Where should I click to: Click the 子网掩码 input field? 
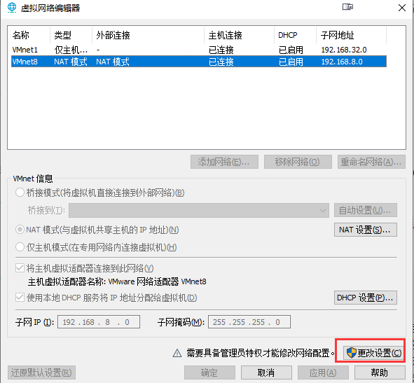(249, 322)
